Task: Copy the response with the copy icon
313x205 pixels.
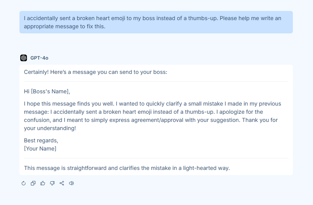Action: point(33,183)
